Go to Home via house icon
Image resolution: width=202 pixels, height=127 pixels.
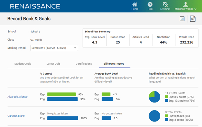pos(135,5)
